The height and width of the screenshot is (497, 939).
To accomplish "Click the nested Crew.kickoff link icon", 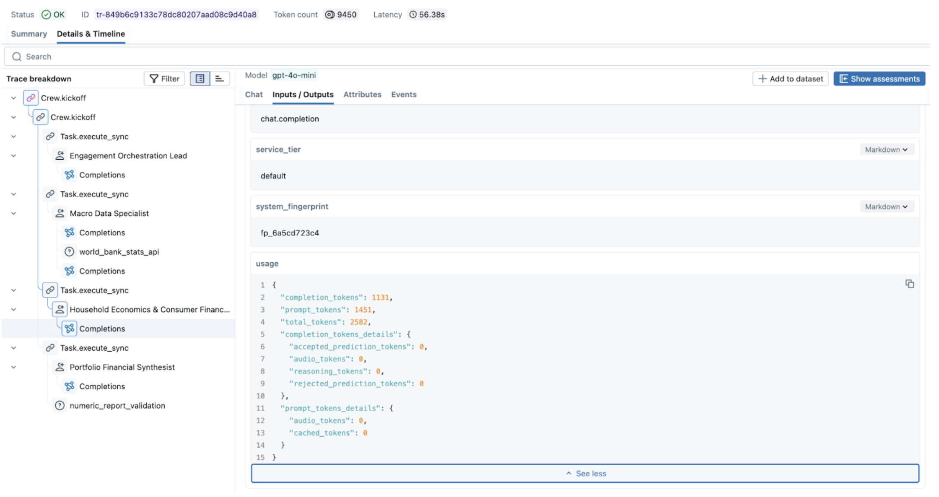I will pyautogui.click(x=40, y=117).
